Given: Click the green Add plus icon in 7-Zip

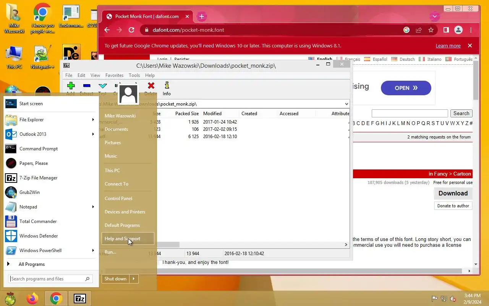Looking at the screenshot, I should (x=71, y=86).
